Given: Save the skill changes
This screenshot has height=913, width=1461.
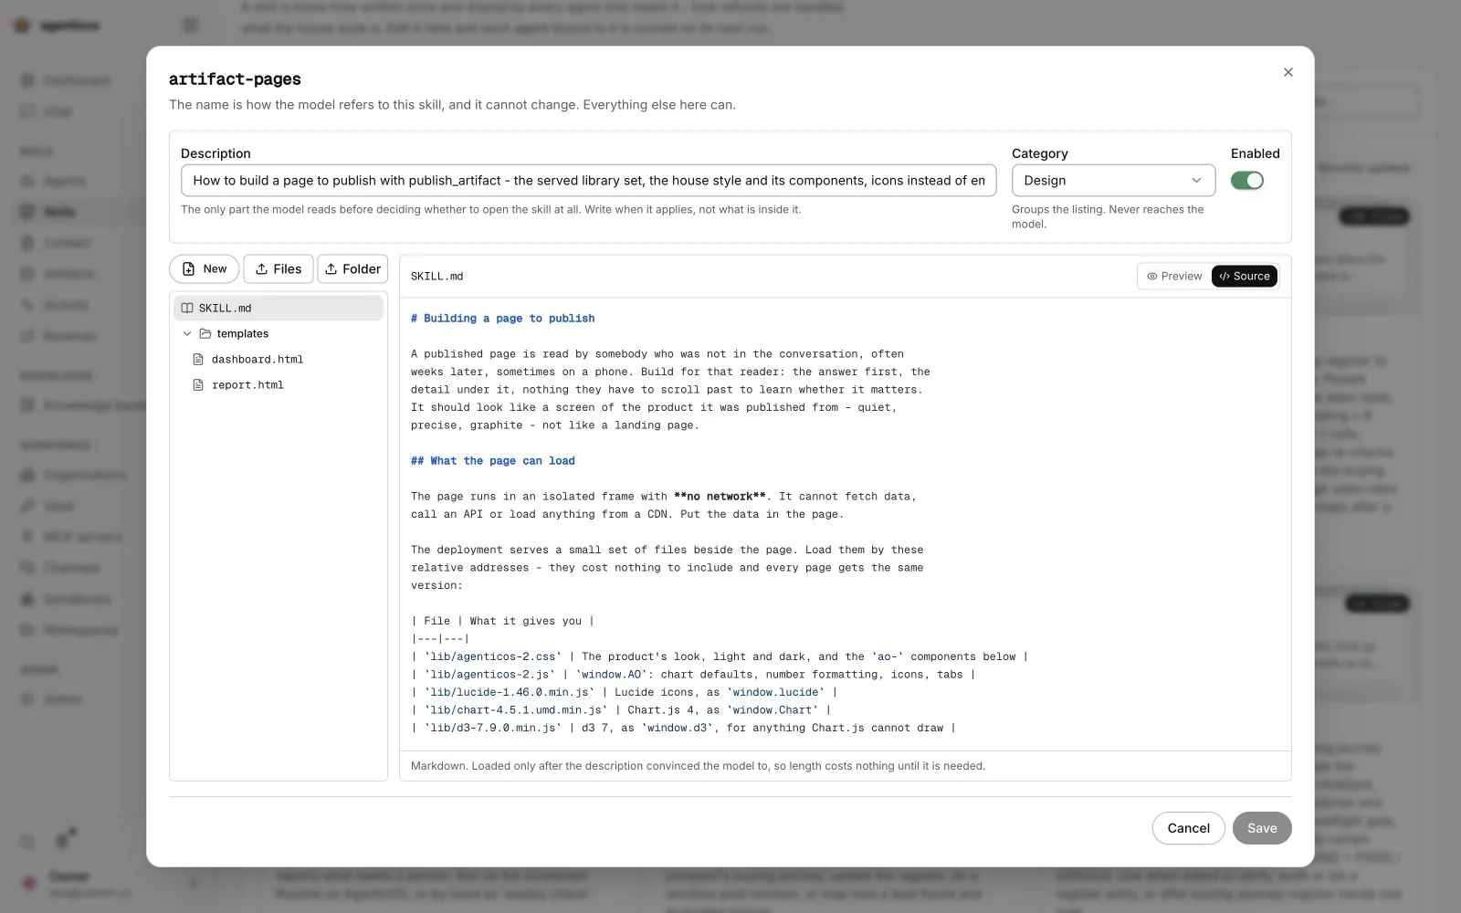Looking at the screenshot, I should pos(1262,828).
